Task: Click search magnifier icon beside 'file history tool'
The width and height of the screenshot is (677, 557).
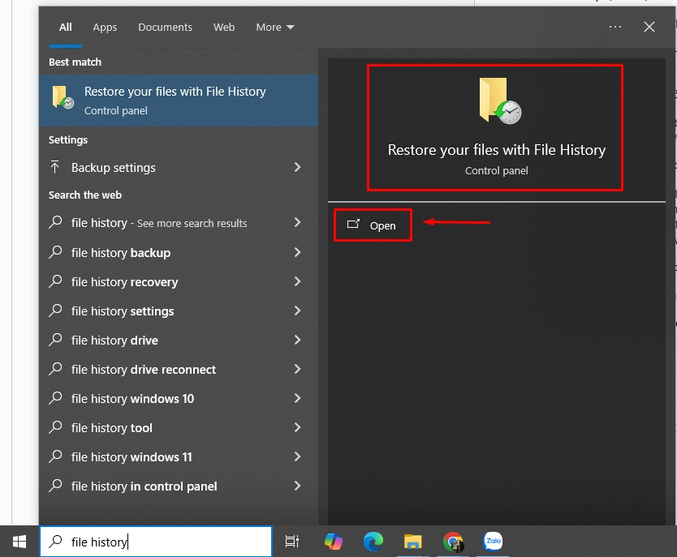Action: click(x=55, y=427)
